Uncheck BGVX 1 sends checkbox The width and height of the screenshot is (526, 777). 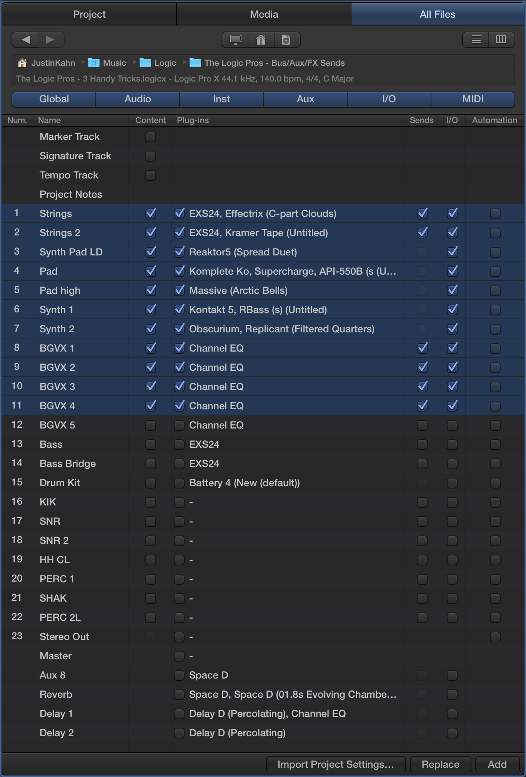pyautogui.click(x=422, y=348)
